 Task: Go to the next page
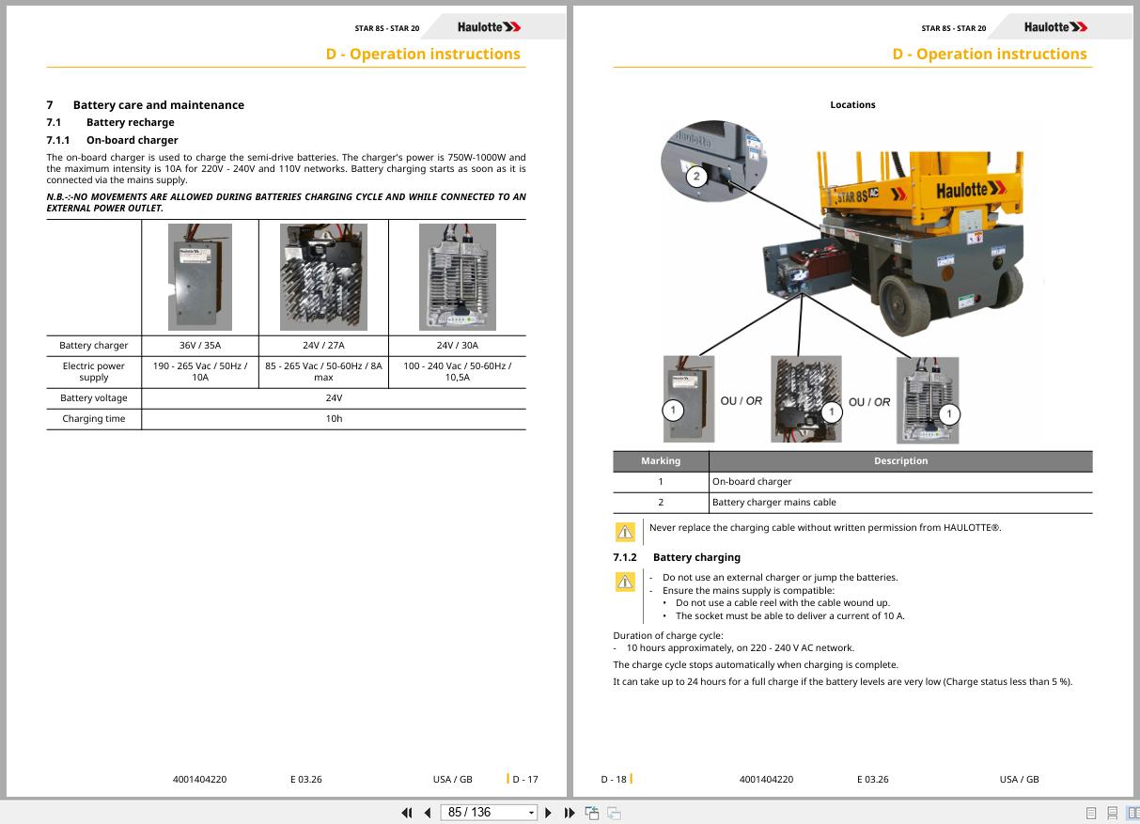tap(549, 813)
